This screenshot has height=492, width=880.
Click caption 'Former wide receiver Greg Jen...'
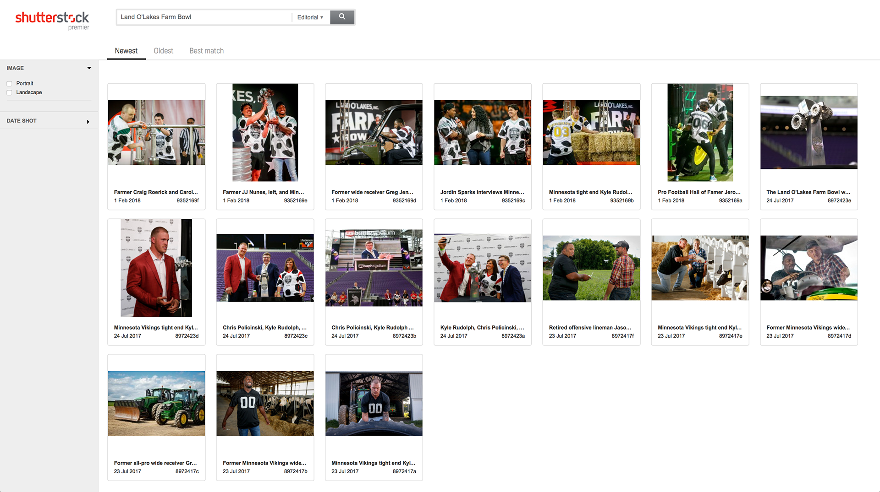click(372, 192)
